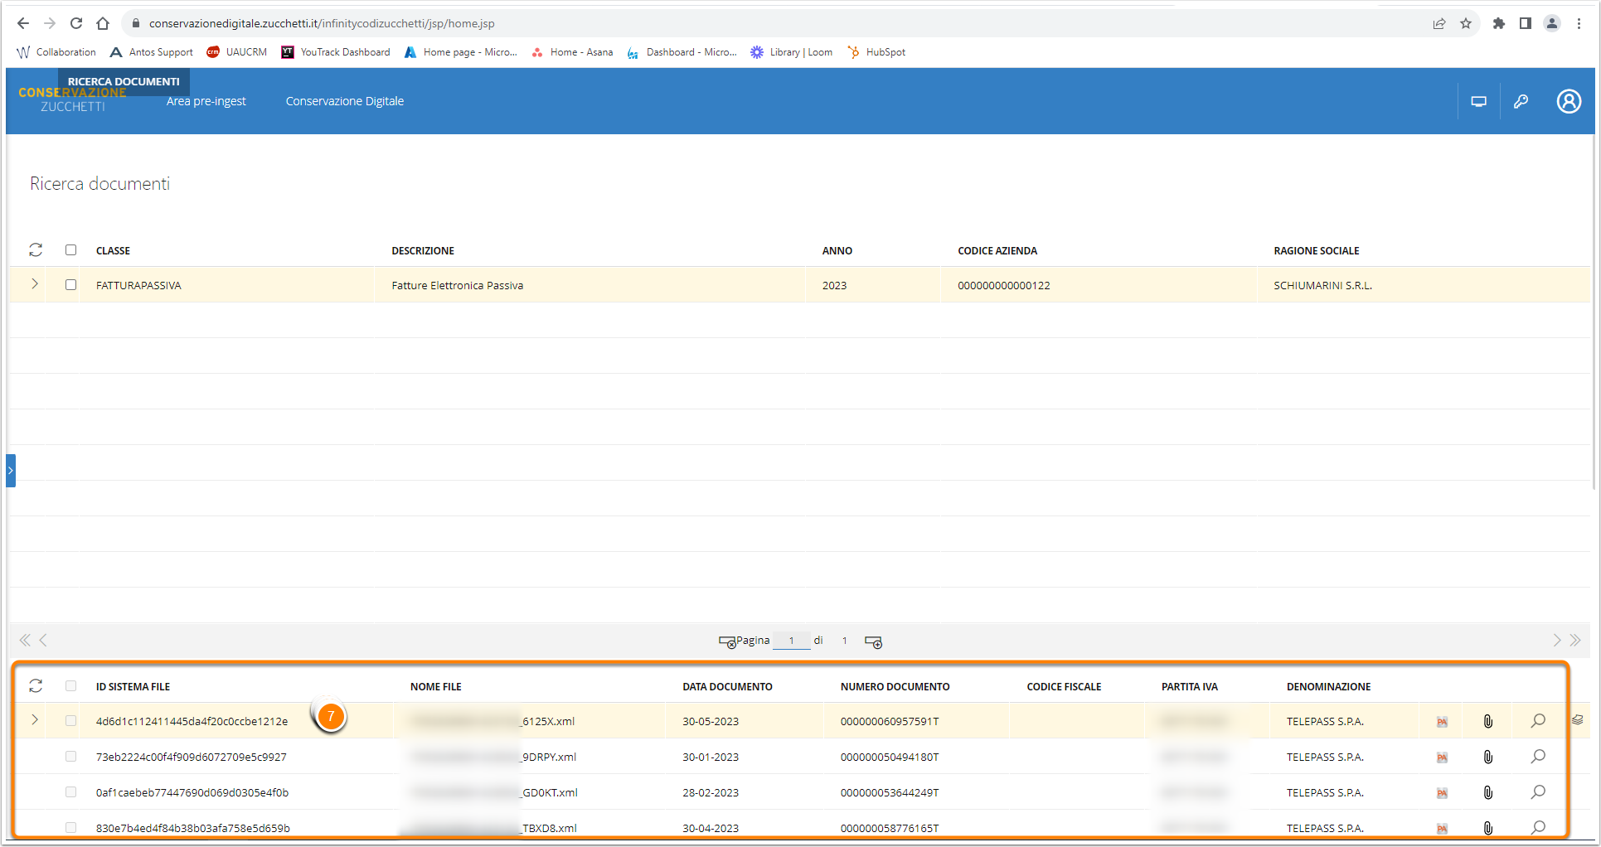The image size is (1601, 847).
Task: Open attachments paperclip for the GD0KT.xml row
Action: coord(1488,792)
